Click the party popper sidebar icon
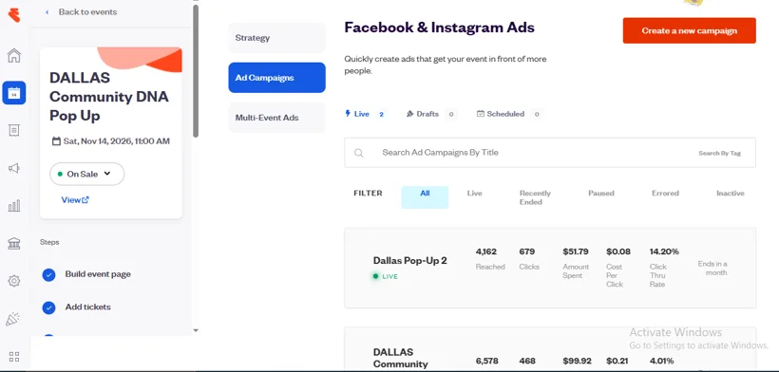This screenshot has width=779, height=372. click(x=13, y=319)
